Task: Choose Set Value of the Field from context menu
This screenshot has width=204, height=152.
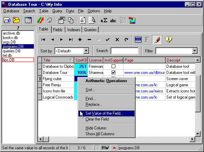Action: tap(106, 113)
